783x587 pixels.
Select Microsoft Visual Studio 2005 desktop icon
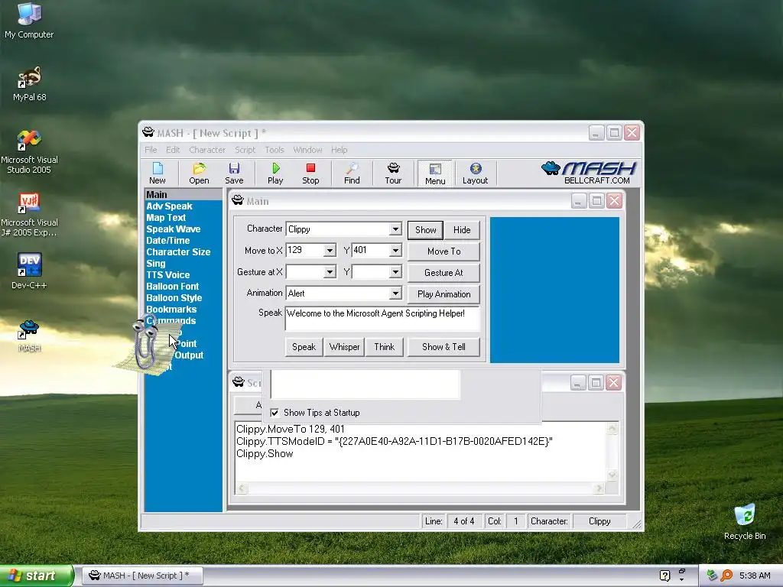[29, 152]
